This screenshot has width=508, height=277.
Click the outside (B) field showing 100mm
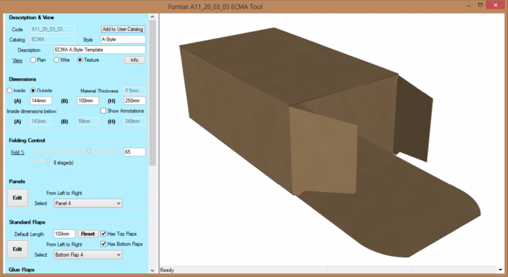[88, 101]
